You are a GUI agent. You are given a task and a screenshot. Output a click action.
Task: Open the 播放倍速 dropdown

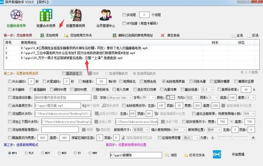208,89
